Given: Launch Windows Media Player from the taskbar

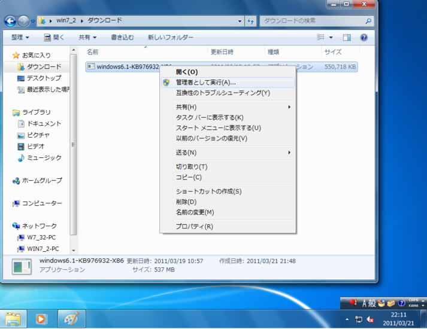Looking at the screenshot, I should point(41,319).
